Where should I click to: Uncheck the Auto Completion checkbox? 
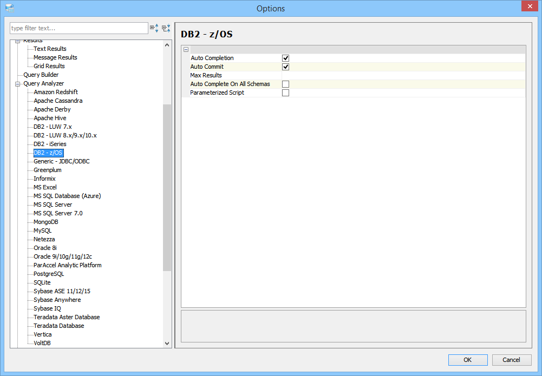[285, 58]
